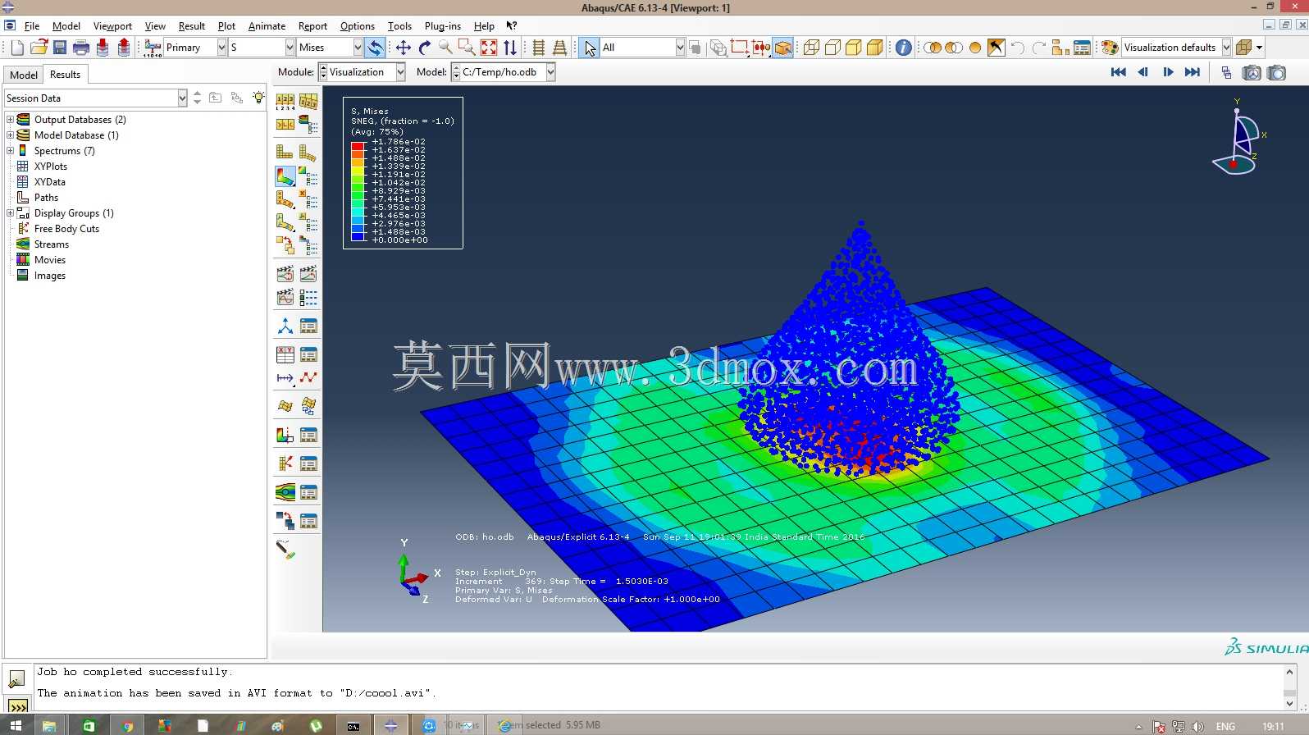Step to the next frame
1309x735 pixels.
pyautogui.click(x=1168, y=72)
